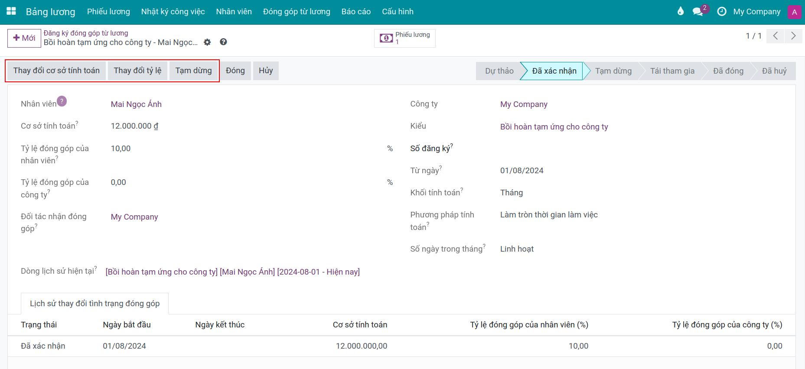The height and width of the screenshot is (369, 805).
Task: Go to next record arrow
Action: point(793,36)
